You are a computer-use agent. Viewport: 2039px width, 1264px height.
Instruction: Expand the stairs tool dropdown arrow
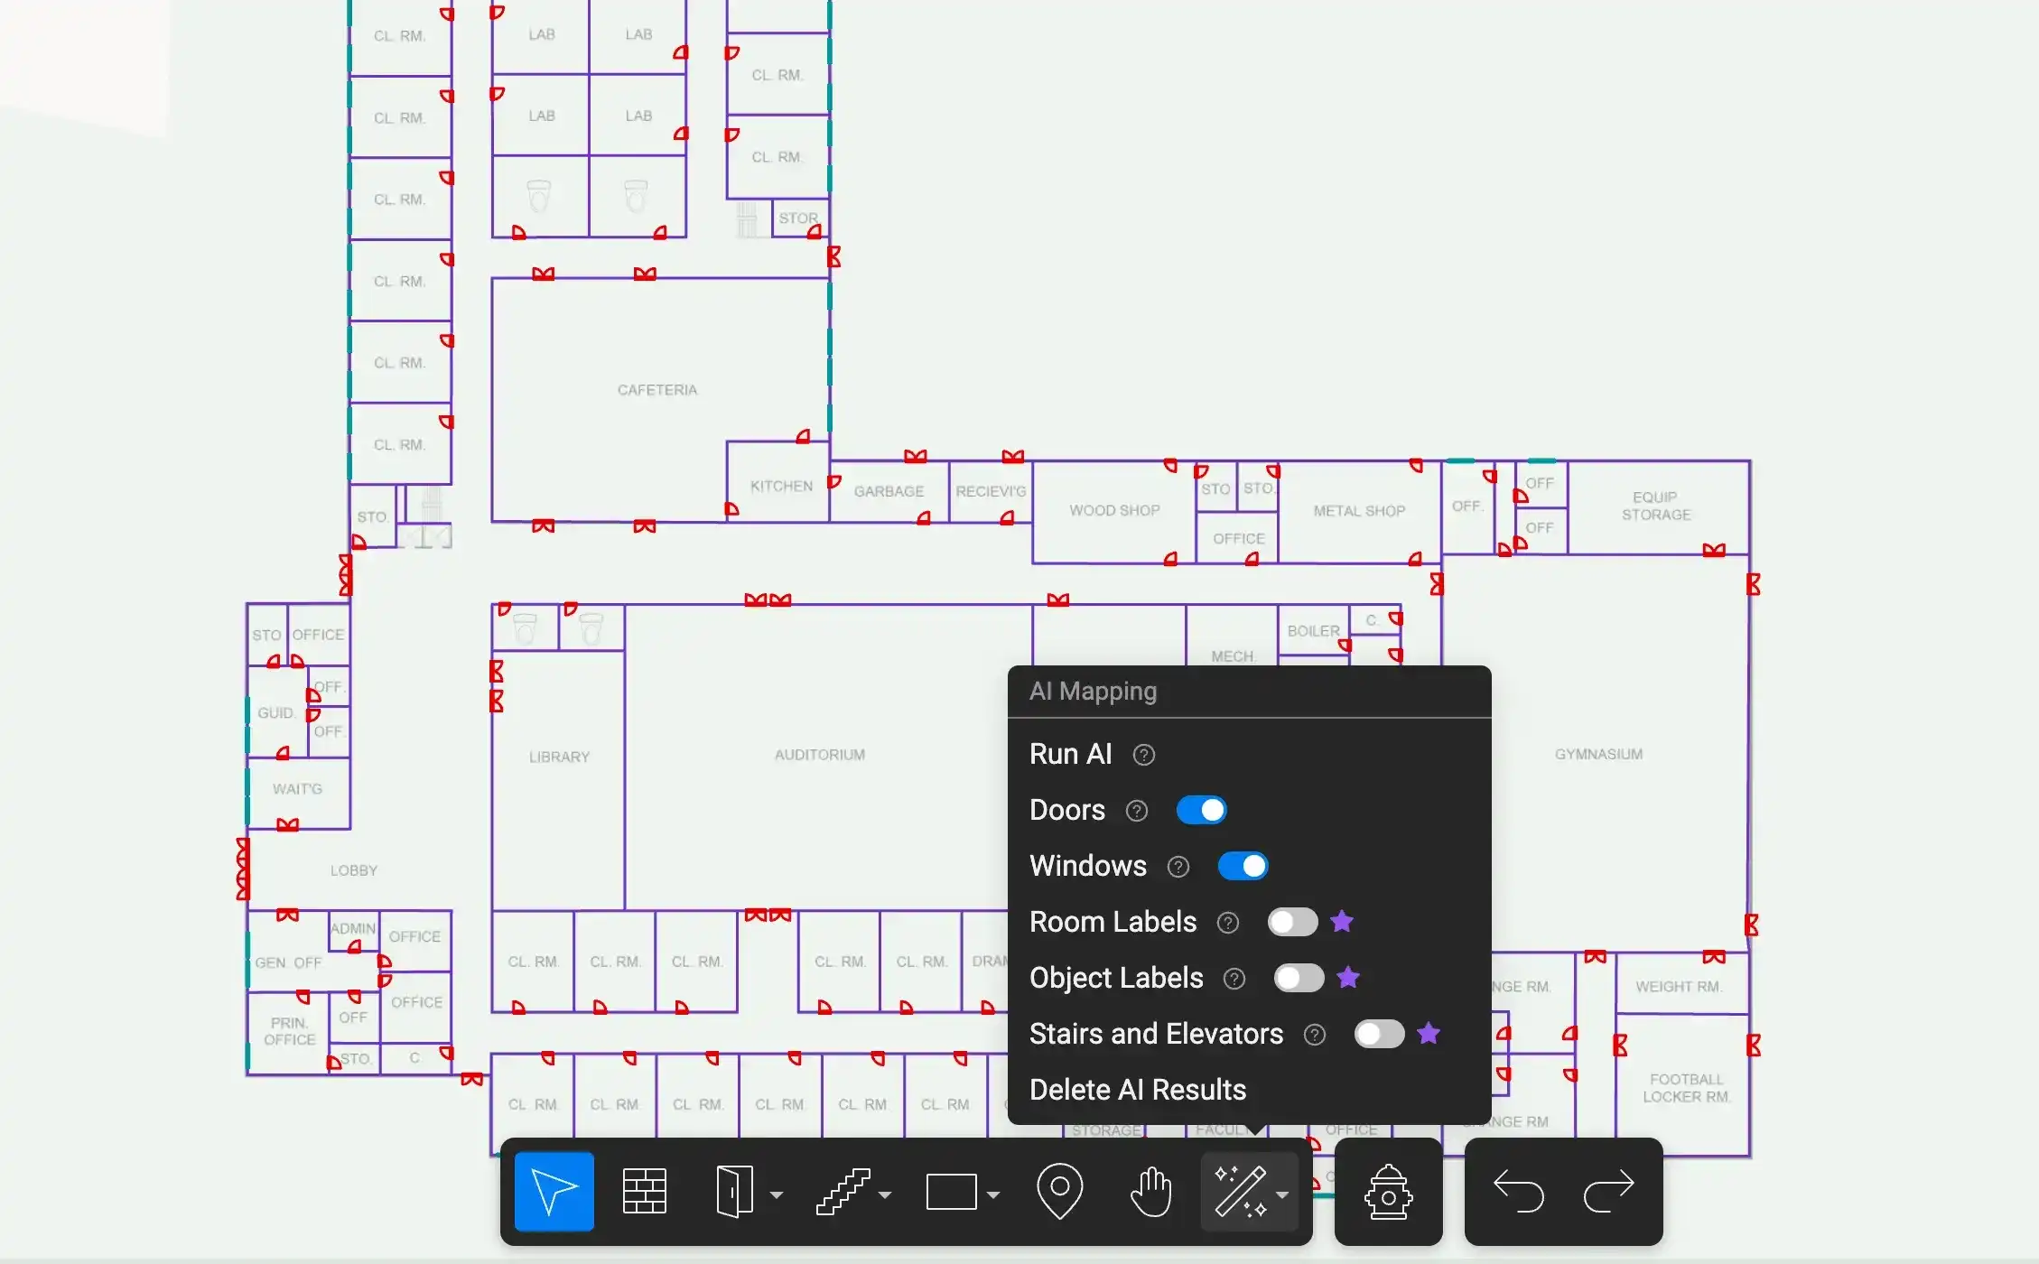(885, 1194)
